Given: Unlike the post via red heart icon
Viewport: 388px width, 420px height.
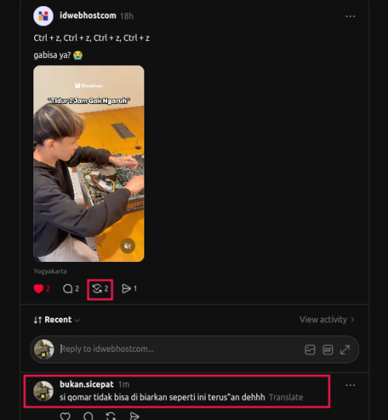Looking at the screenshot, I should pyautogui.click(x=39, y=289).
